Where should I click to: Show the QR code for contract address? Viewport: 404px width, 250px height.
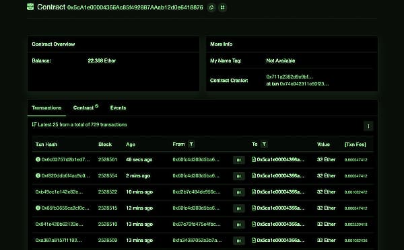(223, 7)
